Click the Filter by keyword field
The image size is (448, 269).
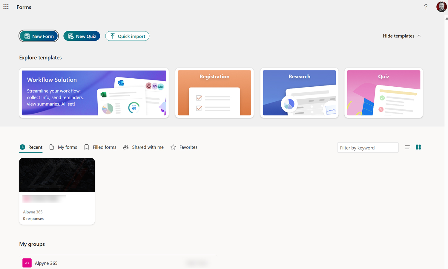[x=368, y=147]
